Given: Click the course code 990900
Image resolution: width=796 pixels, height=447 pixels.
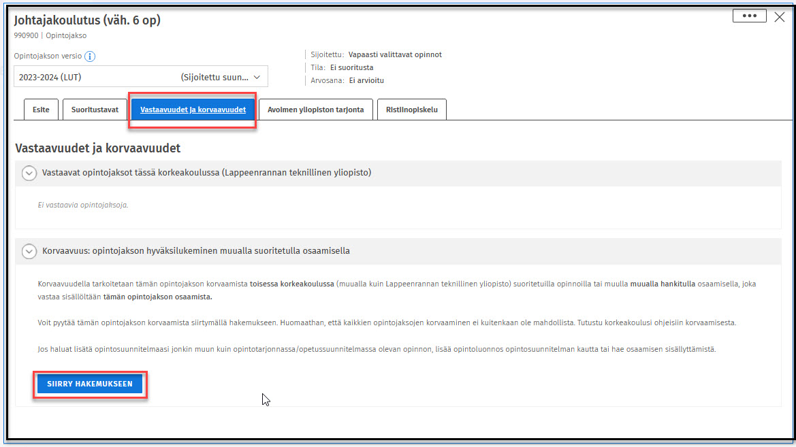Looking at the screenshot, I should coord(26,35).
